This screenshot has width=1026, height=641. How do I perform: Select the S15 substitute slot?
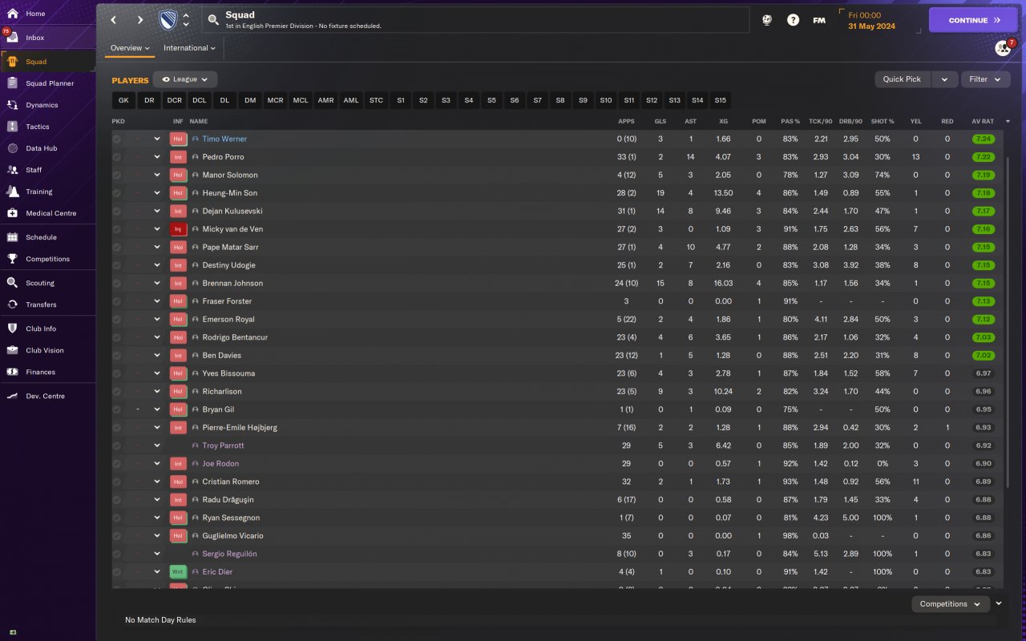(720, 100)
